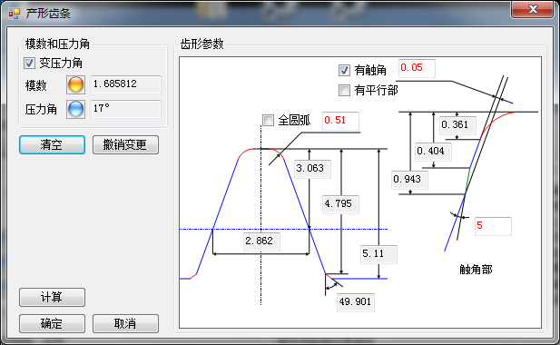Select the 压力角 field showing 17°
The width and height of the screenshot is (560, 345).
pyautogui.click(x=126, y=109)
